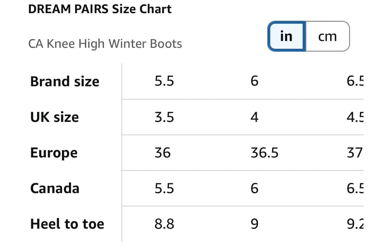Image resolution: width=378 pixels, height=247 pixels.
Task: Select Brand size value 5.5
Action: point(164,81)
